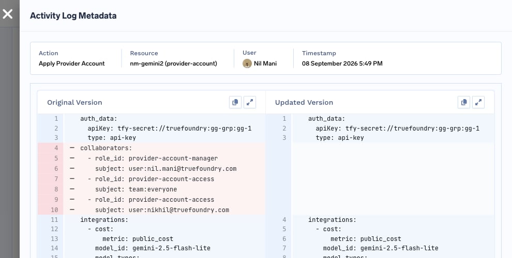Click the minus marker on original line 6

click(x=72, y=169)
